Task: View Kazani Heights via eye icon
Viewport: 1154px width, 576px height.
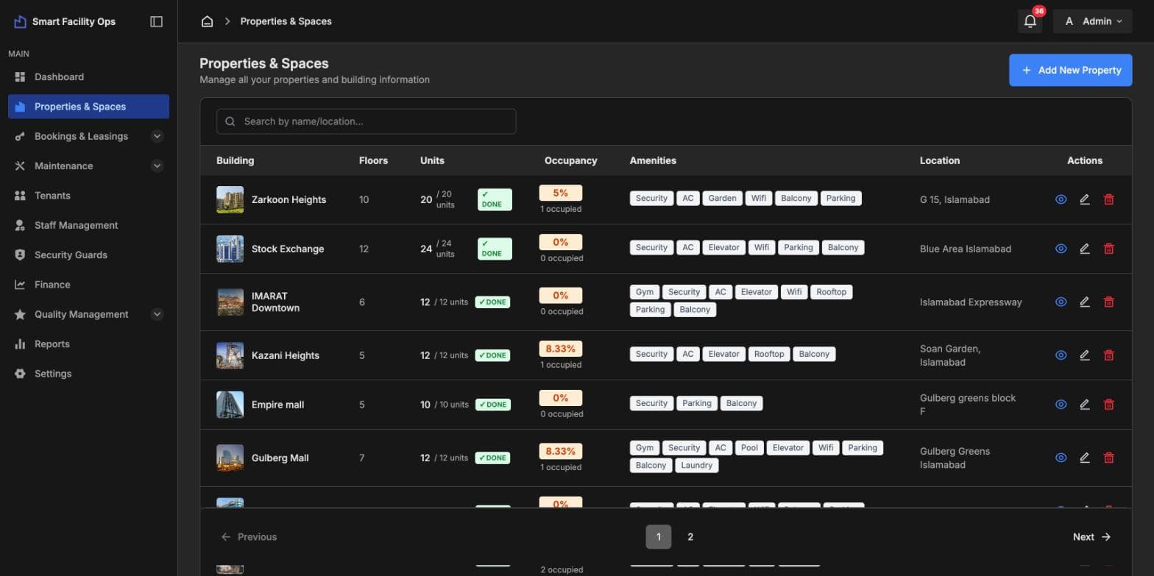Action: 1061,355
